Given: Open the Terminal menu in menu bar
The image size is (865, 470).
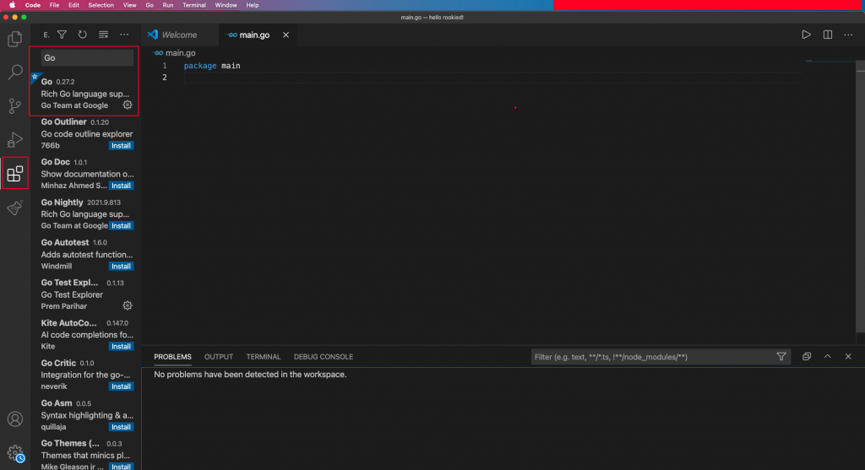Looking at the screenshot, I should [x=194, y=5].
